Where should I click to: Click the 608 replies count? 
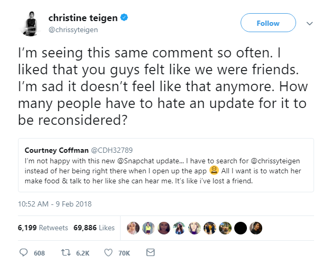tap(39, 253)
